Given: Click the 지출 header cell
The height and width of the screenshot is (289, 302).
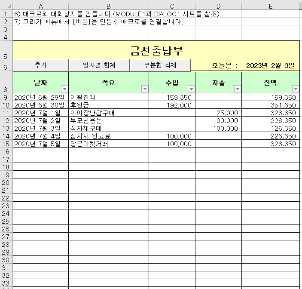Looking at the screenshot, I should point(218,83).
